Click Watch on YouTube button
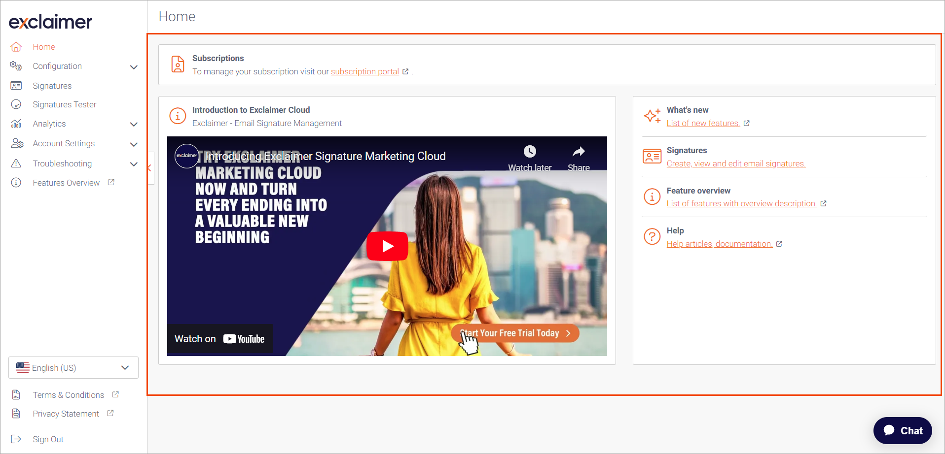 220,339
